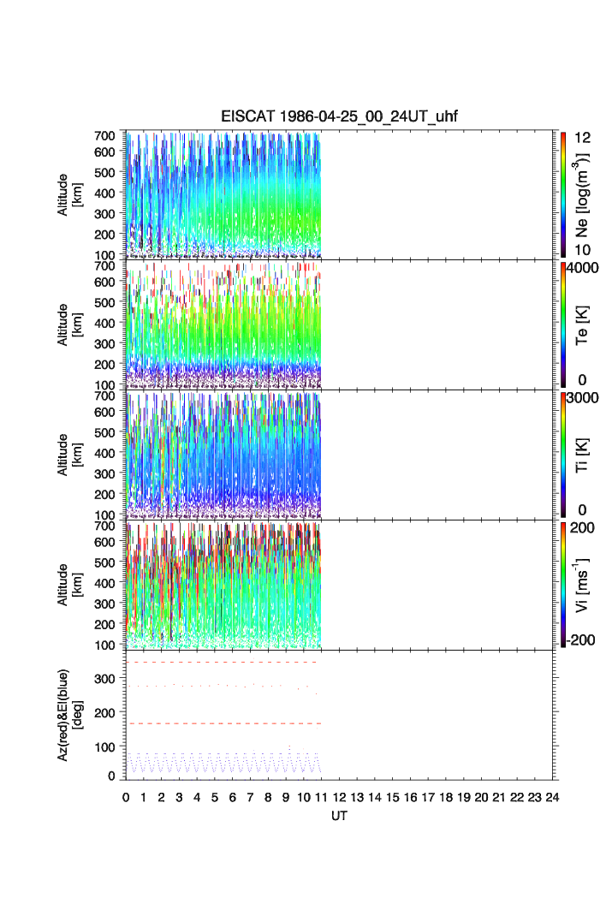Click the 200 maximum on Vi color bar
This screenshot has width=606, height=910.
(582, 527)
